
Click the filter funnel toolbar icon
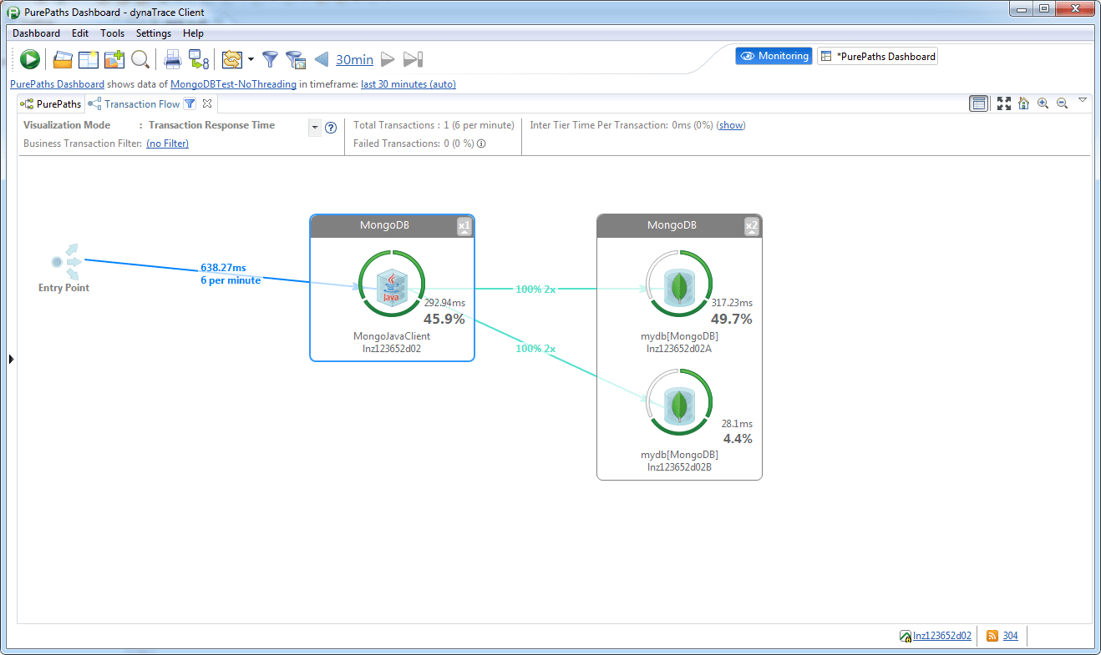click(270, 59)
